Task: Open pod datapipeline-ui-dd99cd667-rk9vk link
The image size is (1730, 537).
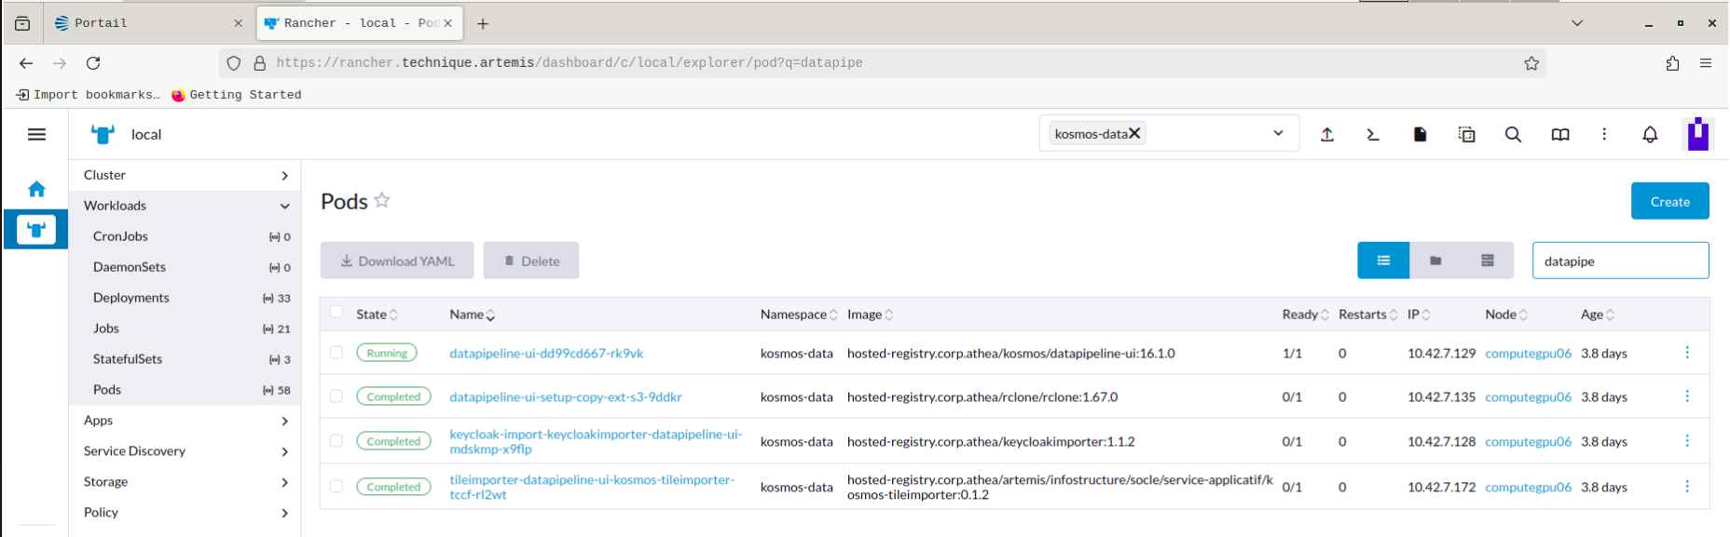Action: [546, 354]
